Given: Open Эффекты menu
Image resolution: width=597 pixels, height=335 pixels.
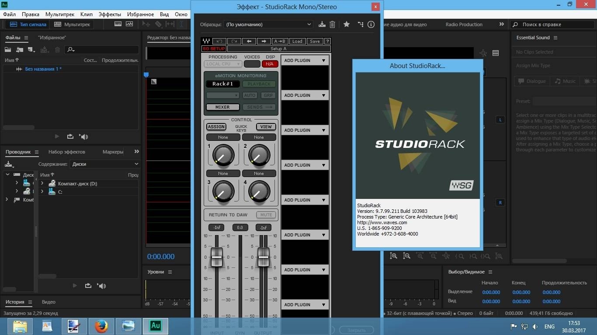Looking at the screenshot, I should click(110, 14).
